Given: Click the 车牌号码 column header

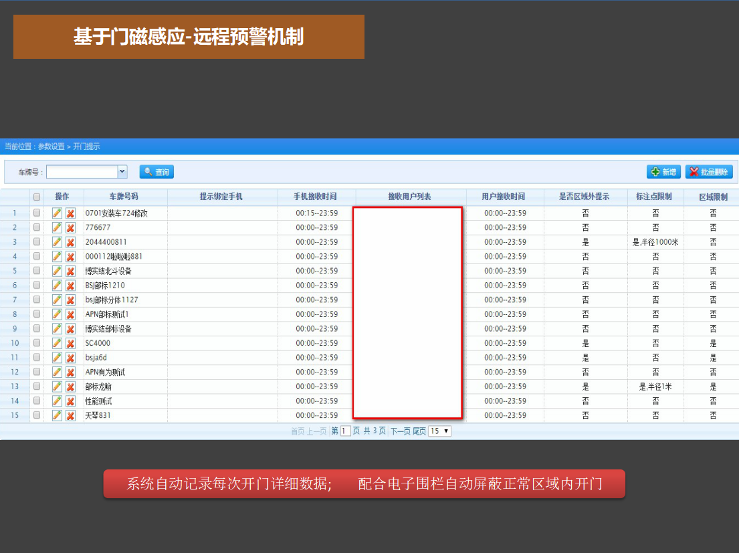Looking at the screenshot, I should [x=124, y=197].
